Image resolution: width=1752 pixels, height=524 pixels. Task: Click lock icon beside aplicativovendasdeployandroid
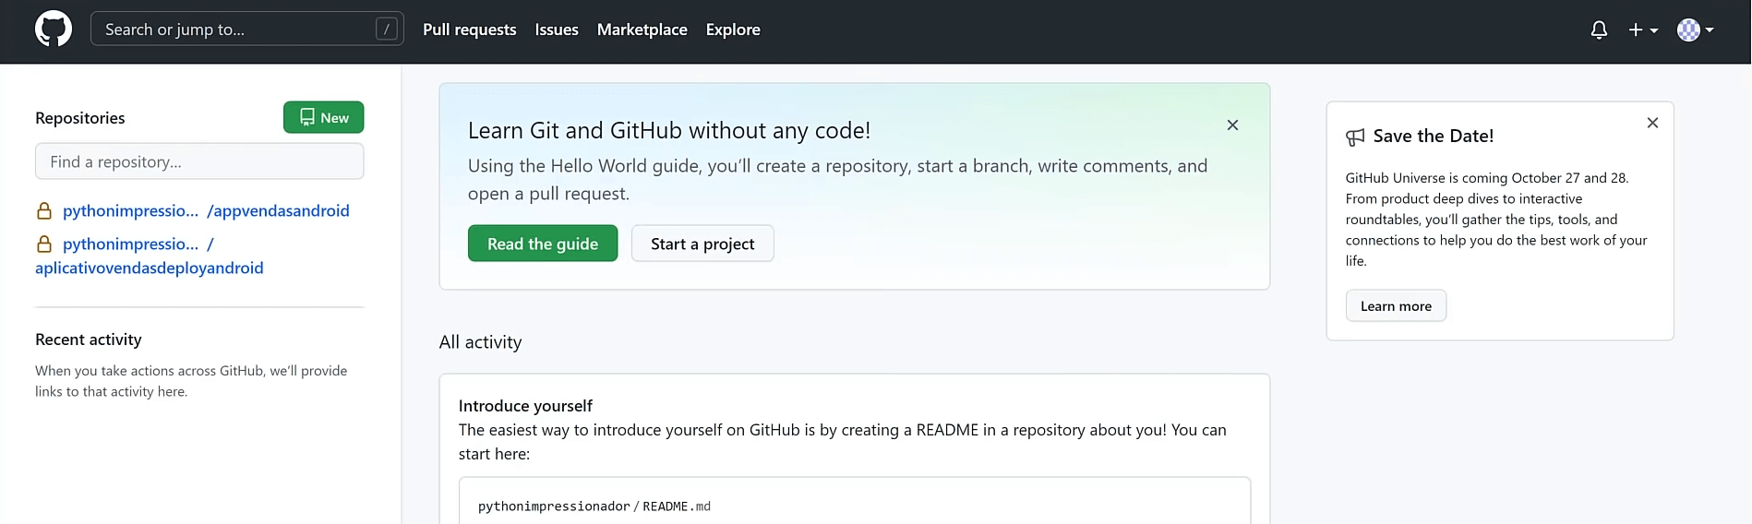43,244
